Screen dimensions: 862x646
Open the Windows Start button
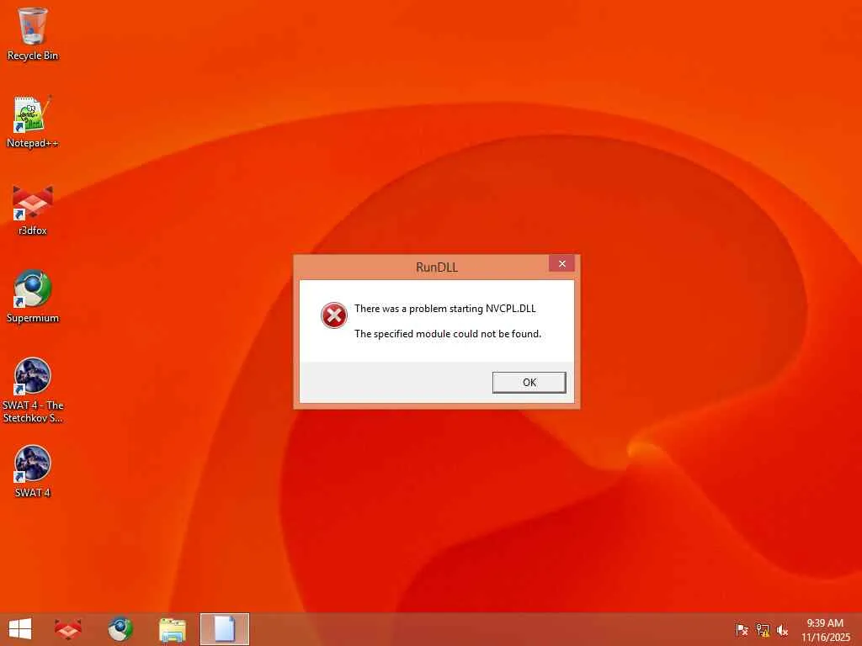point(20,629)
